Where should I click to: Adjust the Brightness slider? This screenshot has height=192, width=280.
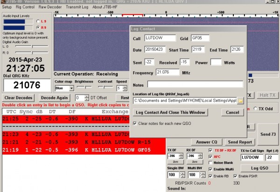point(84,87)
